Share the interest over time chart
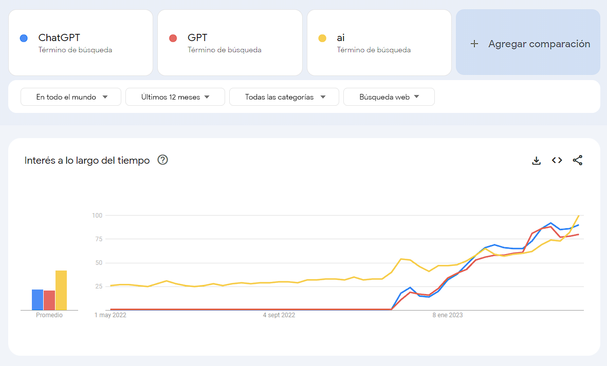Image resolution: width=607 pixels, height=366 pixels. tap(578, 160)
